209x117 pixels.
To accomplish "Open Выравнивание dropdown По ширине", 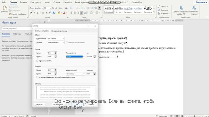I will [x=56, y=39].
